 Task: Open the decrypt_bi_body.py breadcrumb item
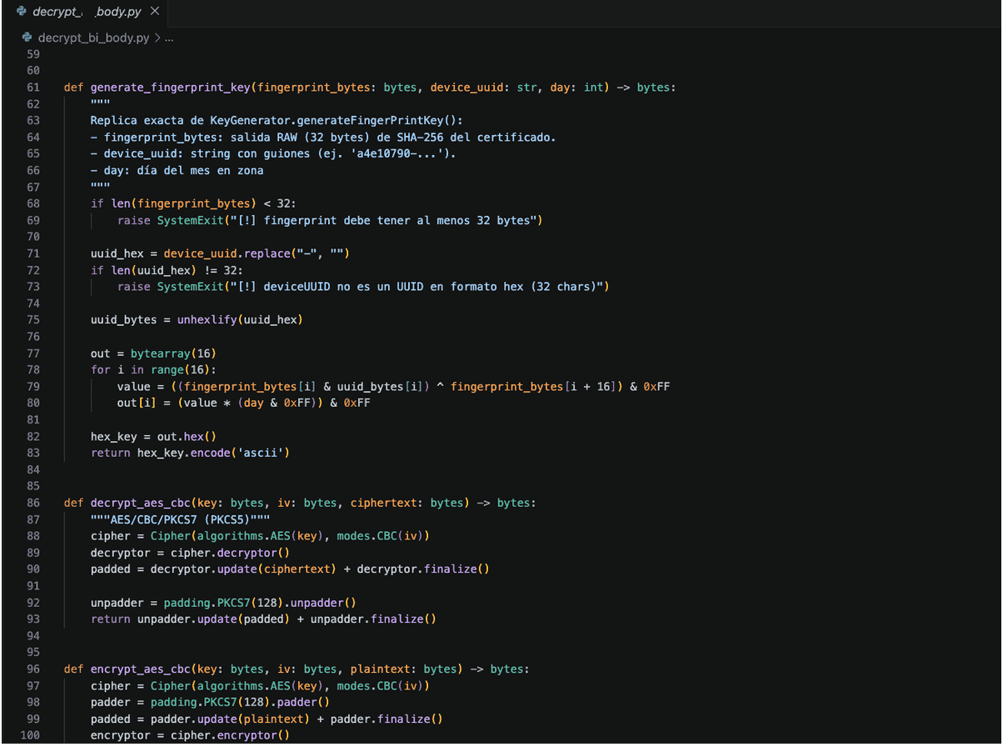[x=94, y=38]
